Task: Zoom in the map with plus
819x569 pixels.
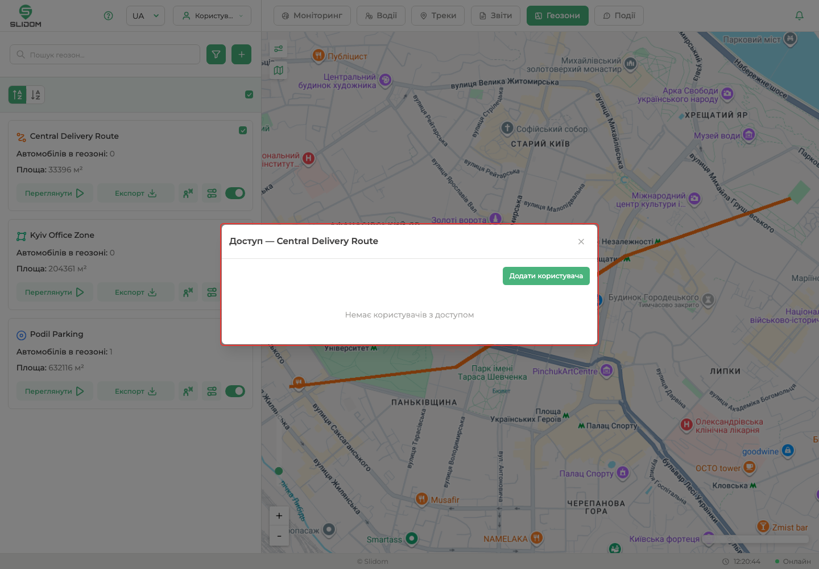Action: pyautogui.click(x=279, y=516)
